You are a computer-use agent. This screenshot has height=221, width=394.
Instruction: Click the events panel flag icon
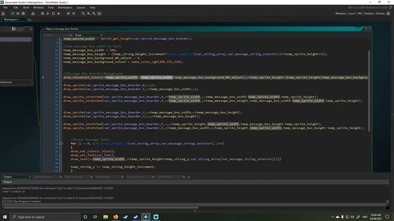coord(14,29)
